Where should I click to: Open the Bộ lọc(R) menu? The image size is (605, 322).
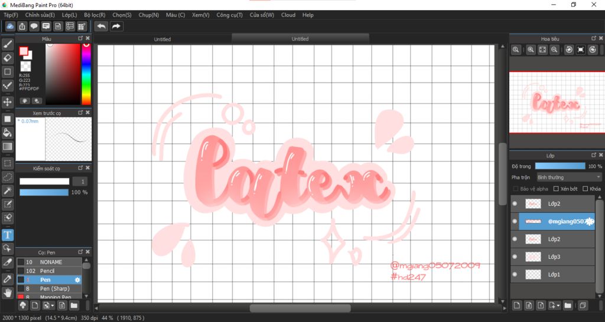[x=95, y=15]
